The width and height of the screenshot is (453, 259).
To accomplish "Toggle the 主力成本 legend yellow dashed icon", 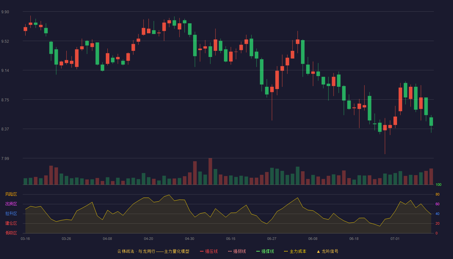I will point(286,251).
